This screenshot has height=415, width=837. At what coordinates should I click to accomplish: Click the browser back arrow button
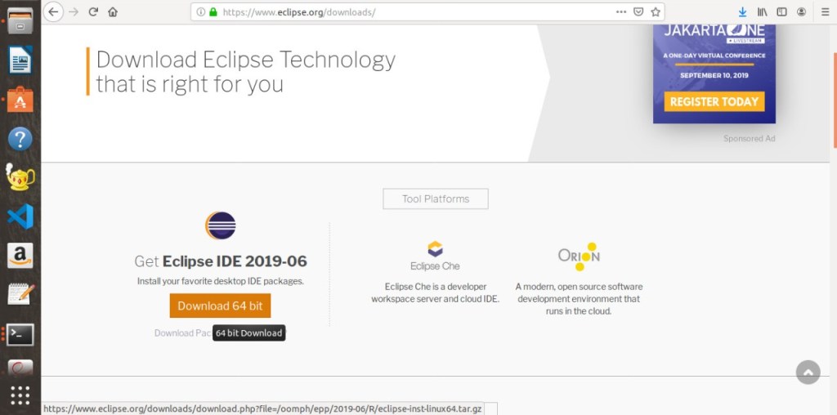tap(53, 12)
